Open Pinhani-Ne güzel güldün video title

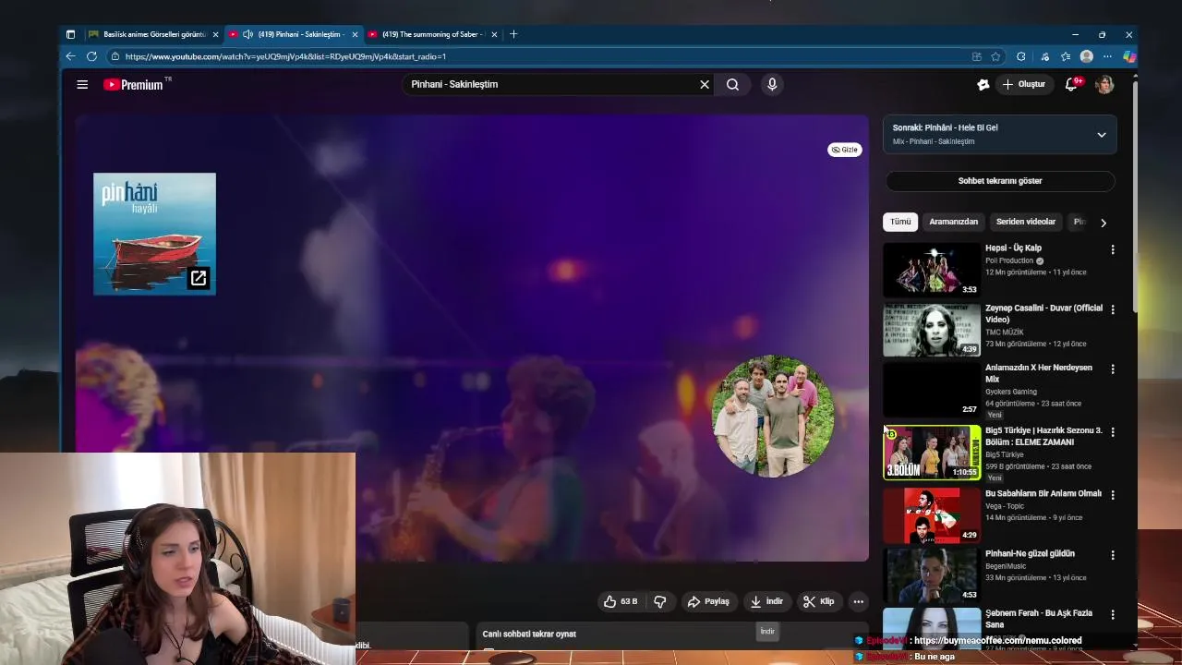(x=1030, y=553)
